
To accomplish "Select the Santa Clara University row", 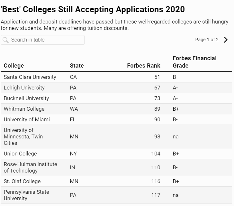I will pos(30,77).
